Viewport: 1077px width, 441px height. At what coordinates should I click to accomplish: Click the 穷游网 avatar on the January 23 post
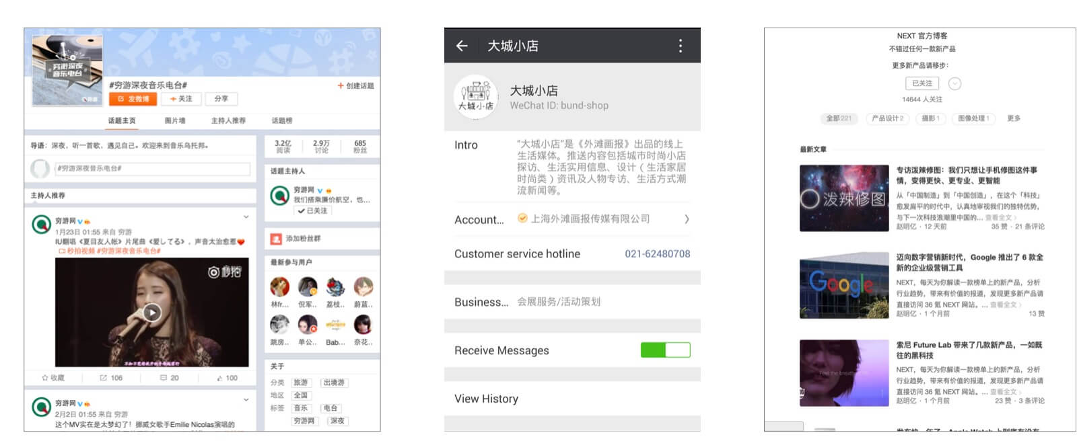42,224
